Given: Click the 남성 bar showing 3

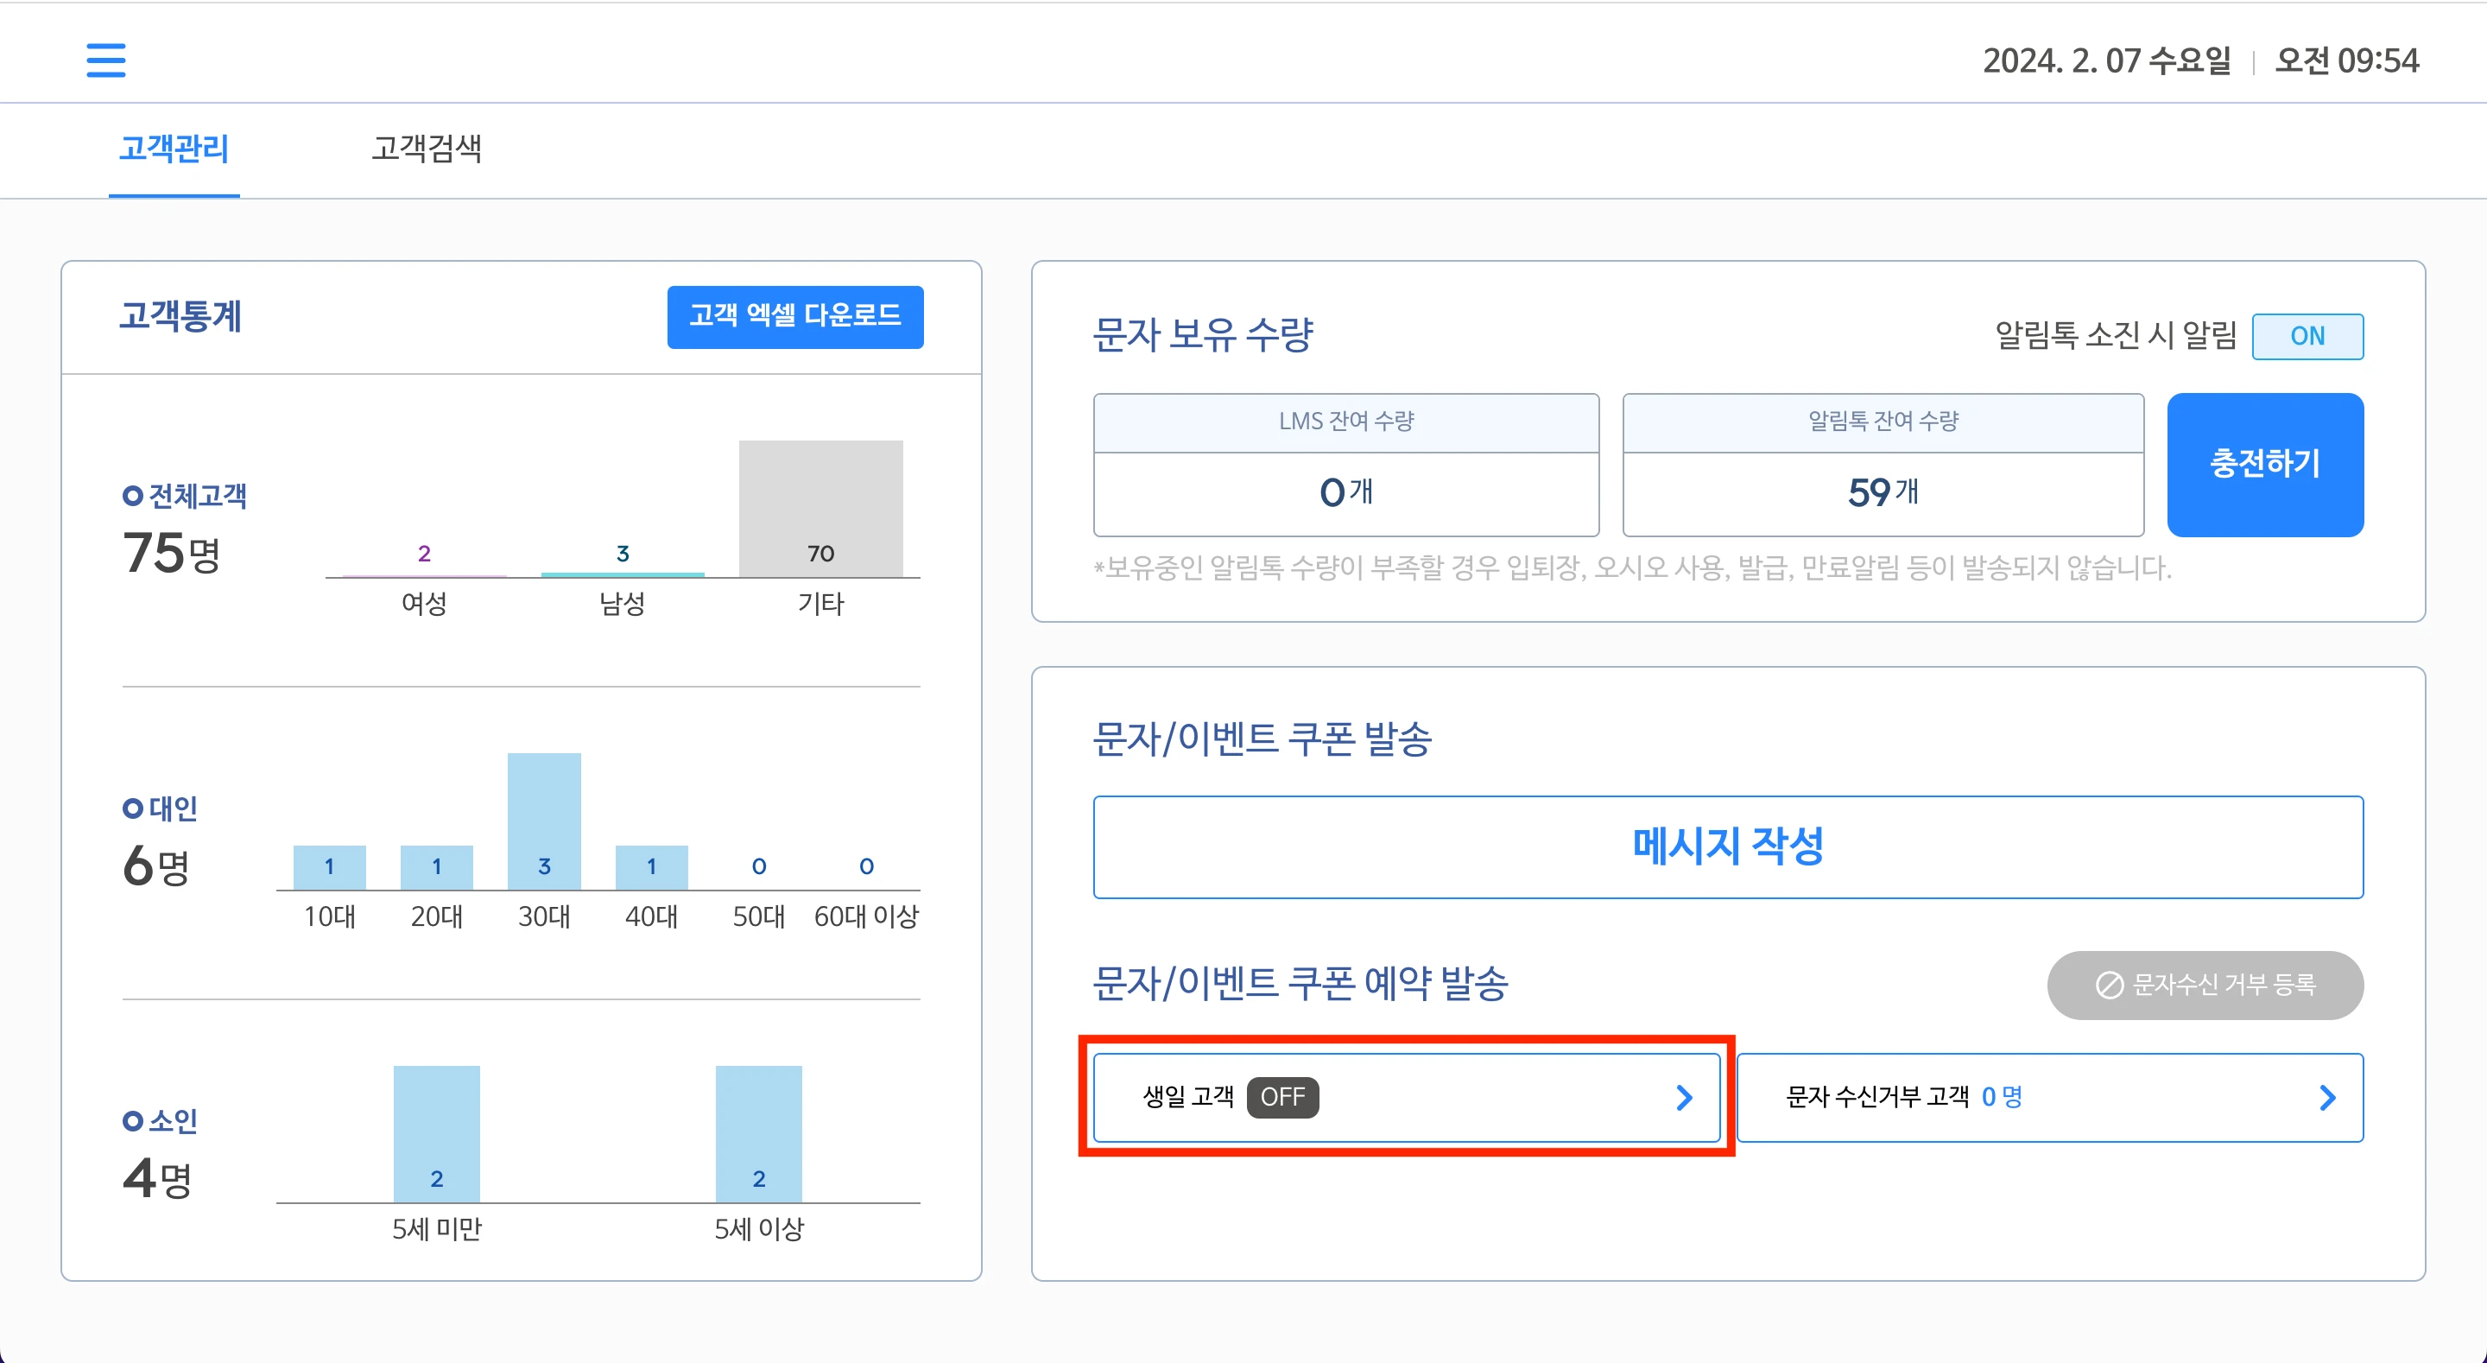Looking at the screenshot, I should tap(623, 574).
